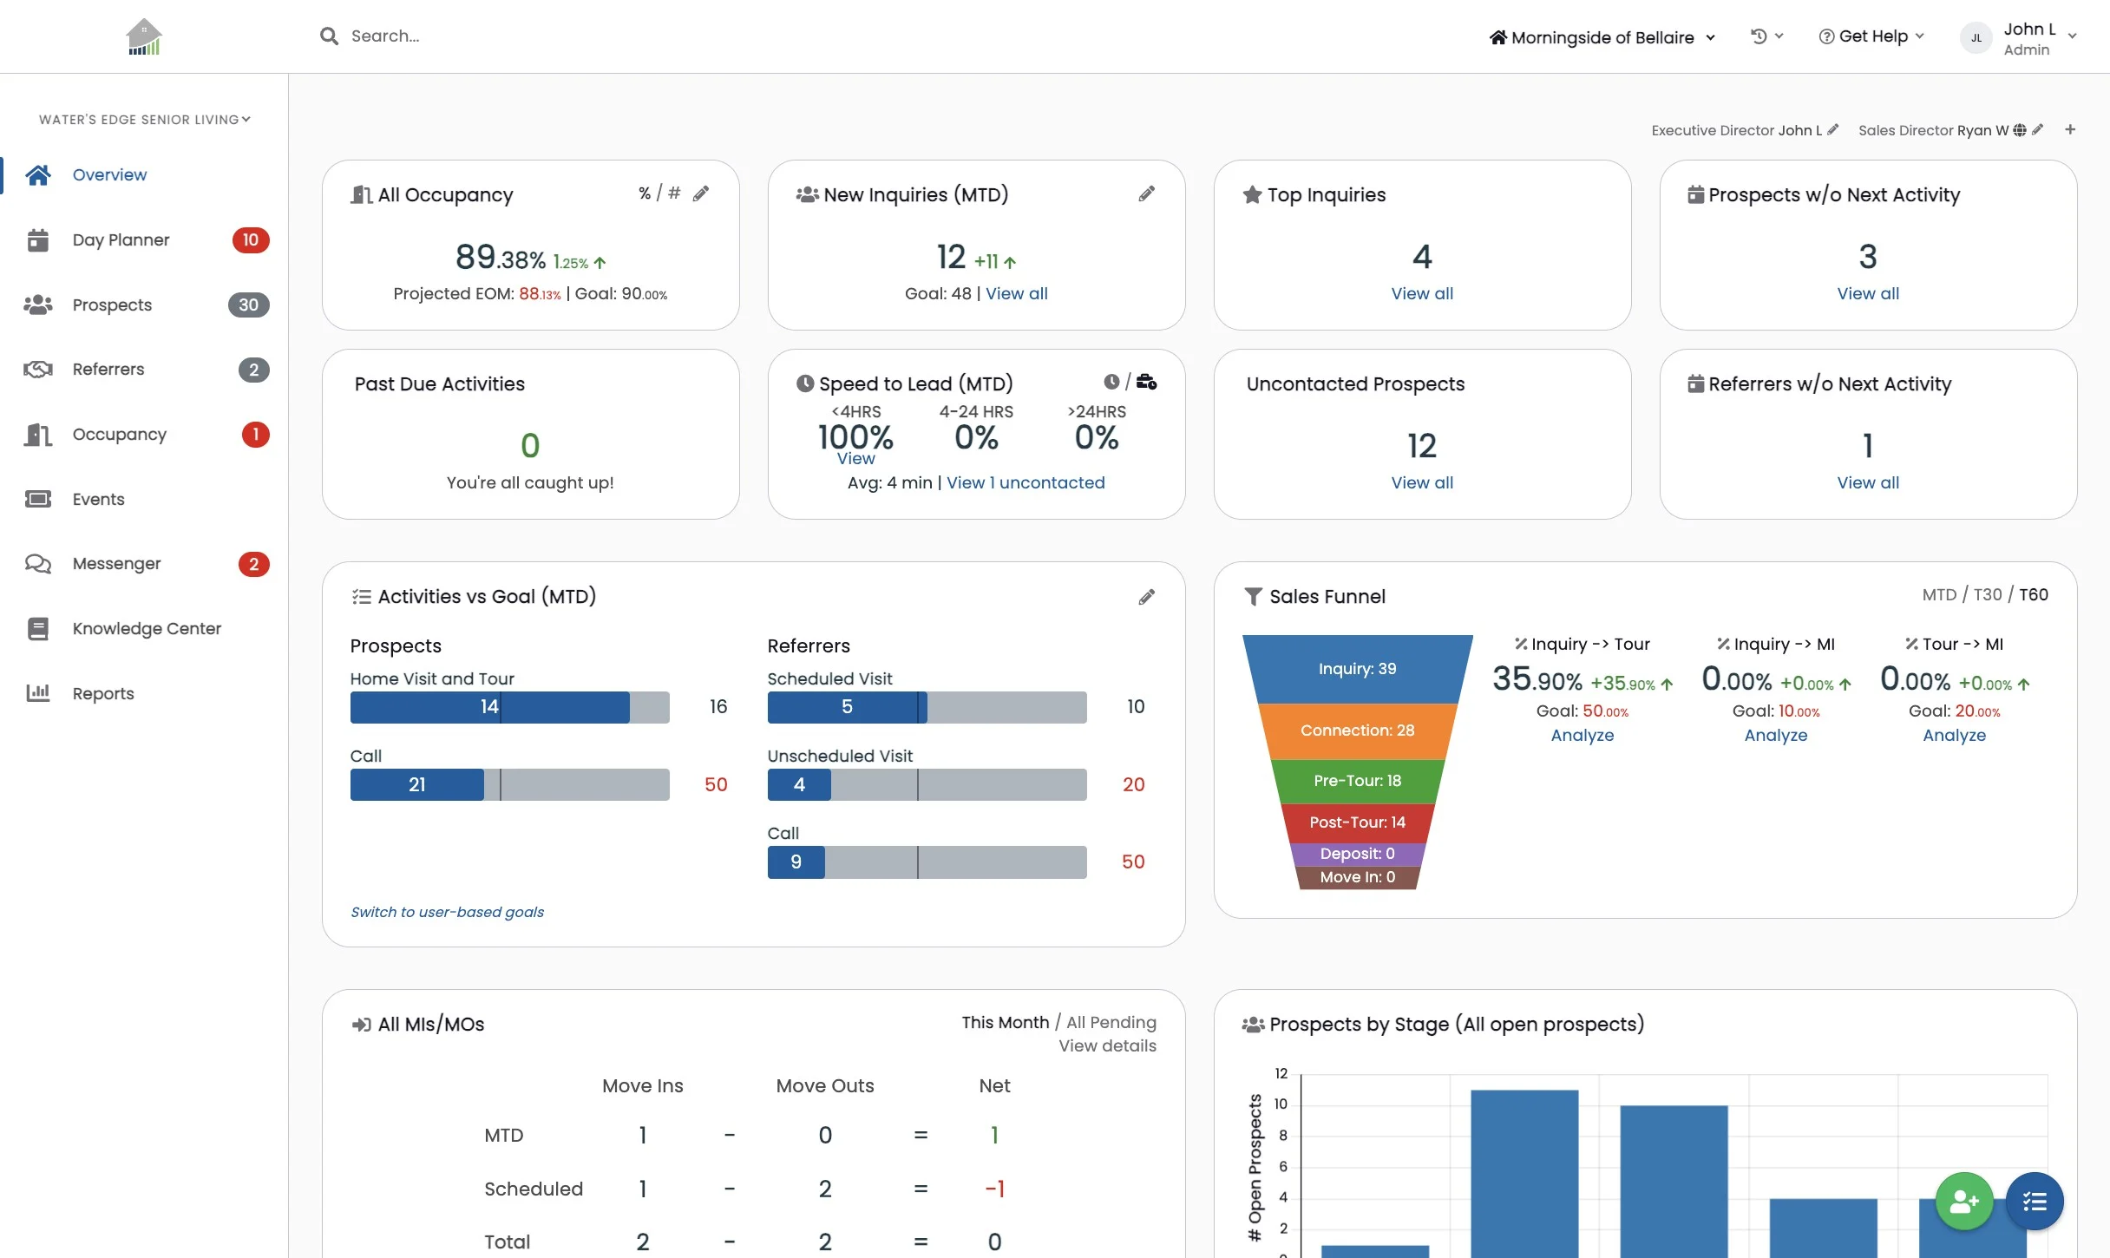The height and width of the screenshot is (1258, 2110).
Task: Click the Prospects Call progress bar
Action: tap(509, 784)
